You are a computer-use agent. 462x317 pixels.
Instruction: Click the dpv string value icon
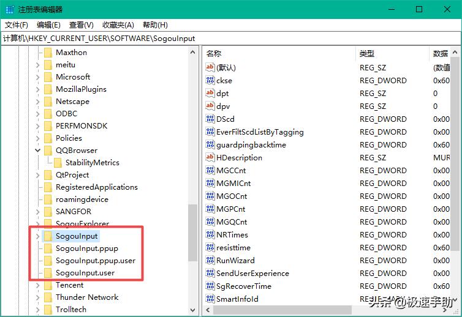pos(210,106)
